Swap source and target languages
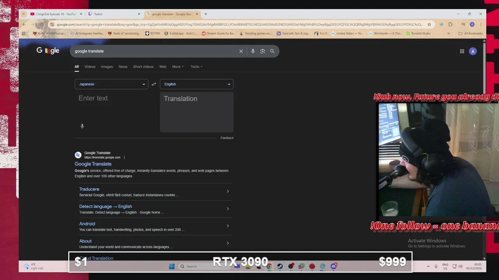 [154, 84]
